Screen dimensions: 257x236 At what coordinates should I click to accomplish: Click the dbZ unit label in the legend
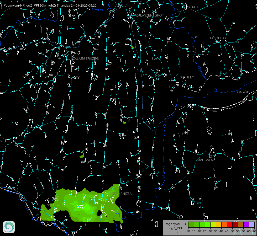coord(175,232)
